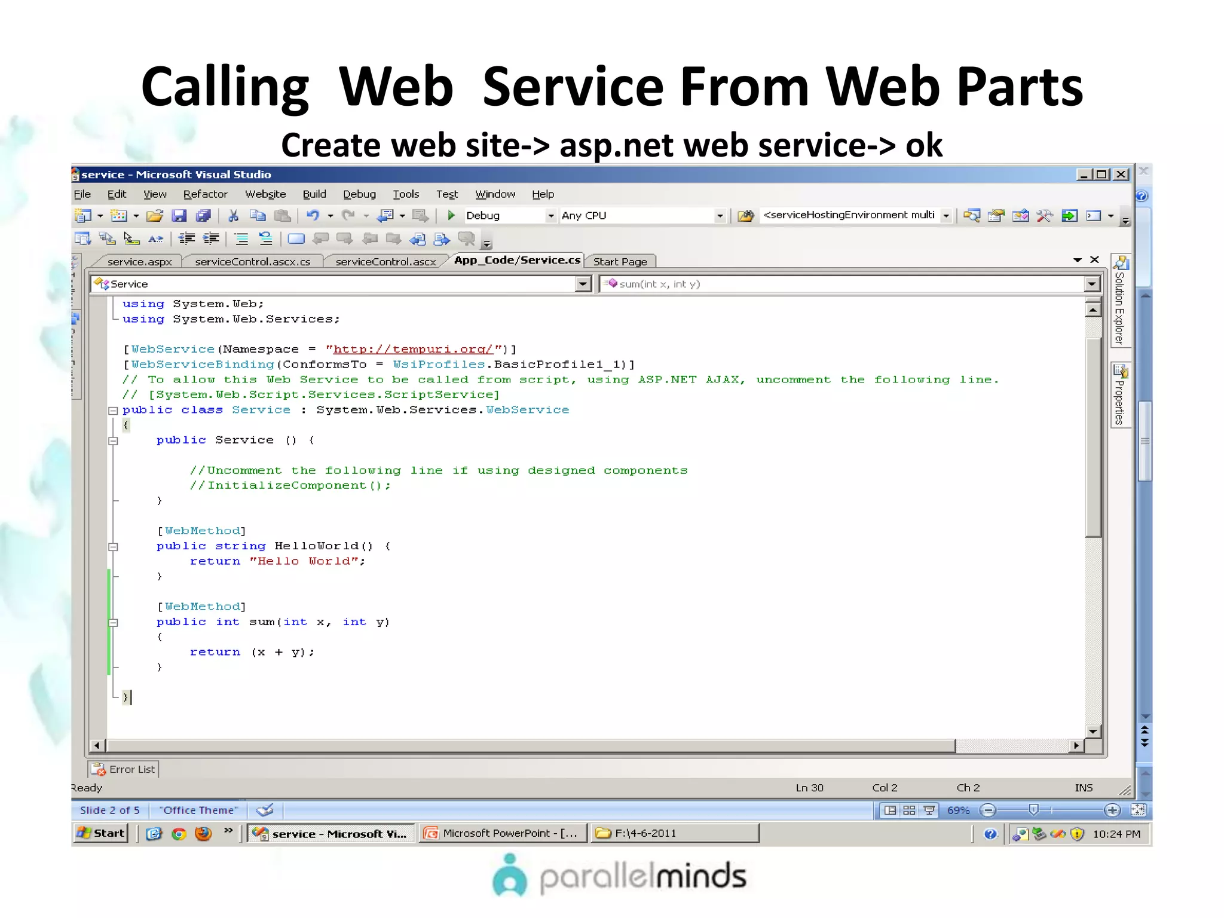The height and width of the screenshot is (918, 1224).
Task: Click the Redo arrow icon
Action: (x=348, y=216)
